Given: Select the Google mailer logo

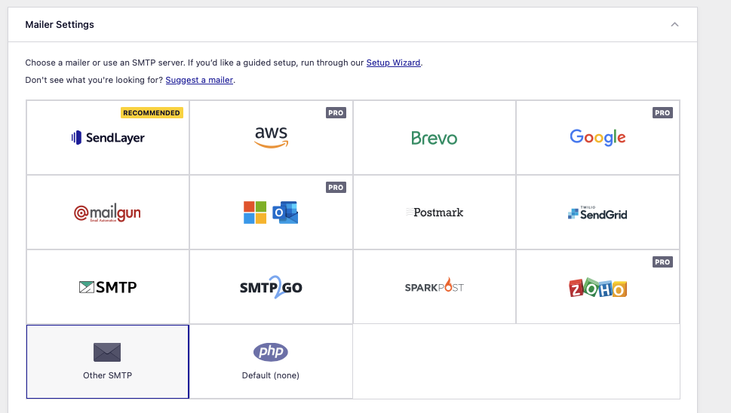Looking at the screenshot, I should [x=597, y=137].
